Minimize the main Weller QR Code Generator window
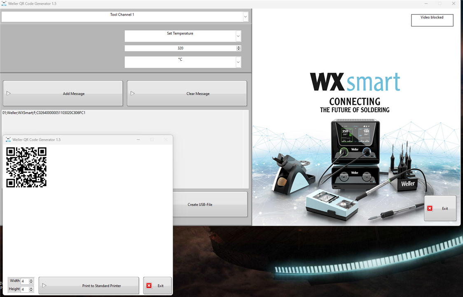The width and height of the screenshot is (463, 297). pyautogui.click(x=426, y=4)
